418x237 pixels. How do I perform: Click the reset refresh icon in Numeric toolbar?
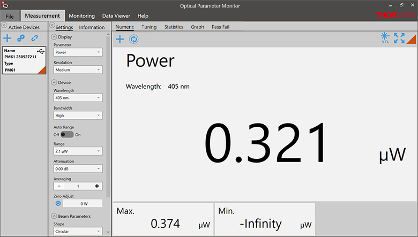pos(133,39)
